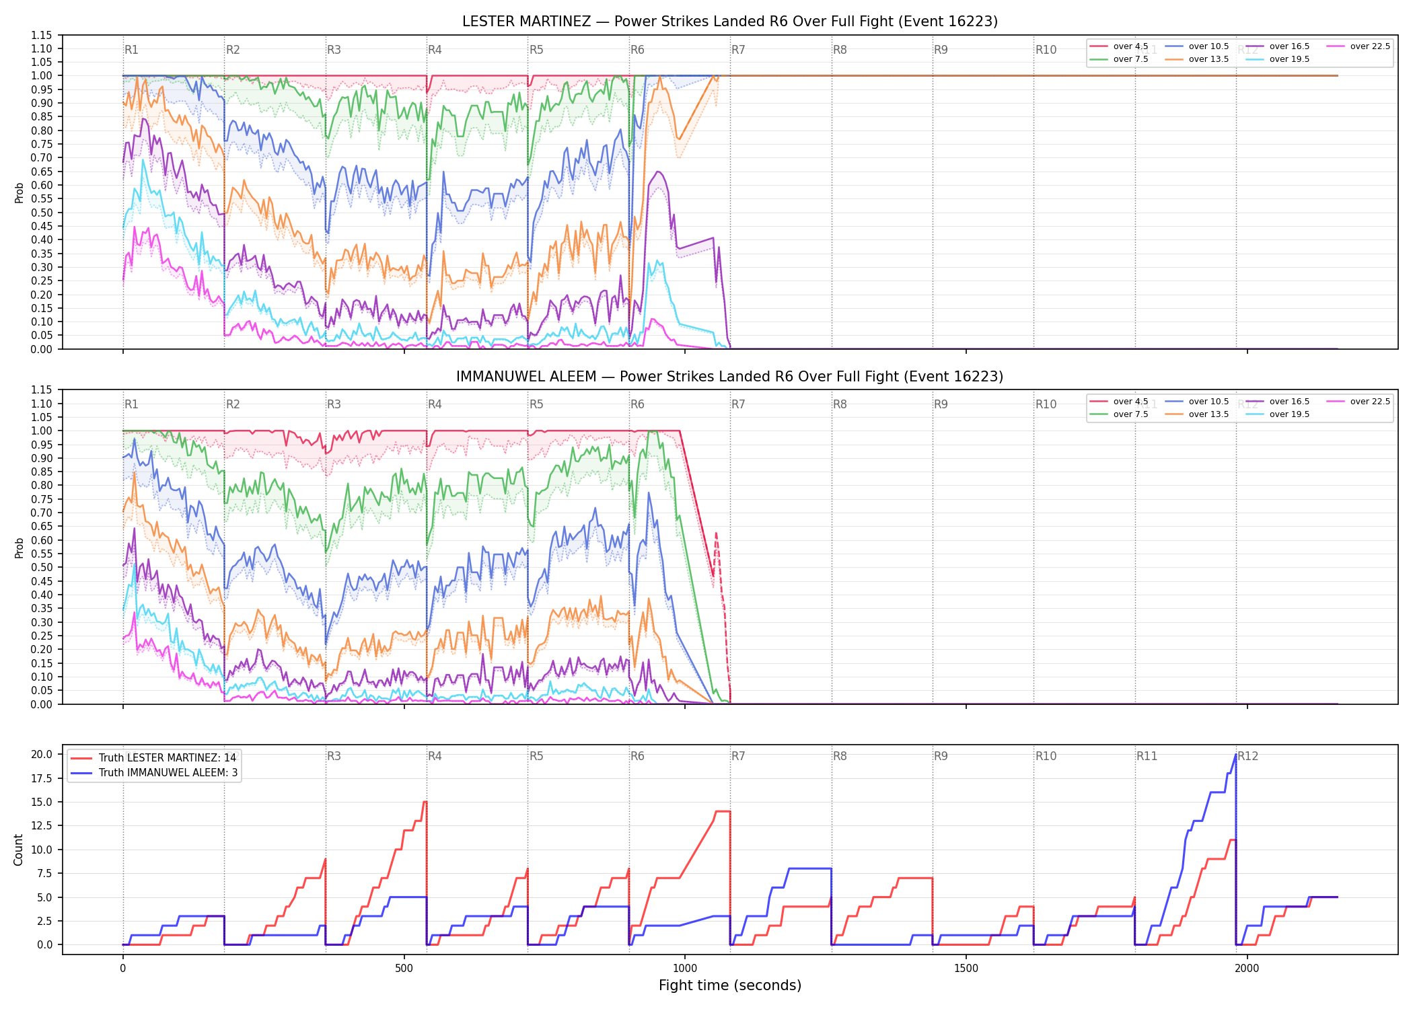This screenshot has height=1009, width=1413.
Task: Select 'over 19.5' legend entry in Aleem chart
Action: click(x=1278, y=414)
